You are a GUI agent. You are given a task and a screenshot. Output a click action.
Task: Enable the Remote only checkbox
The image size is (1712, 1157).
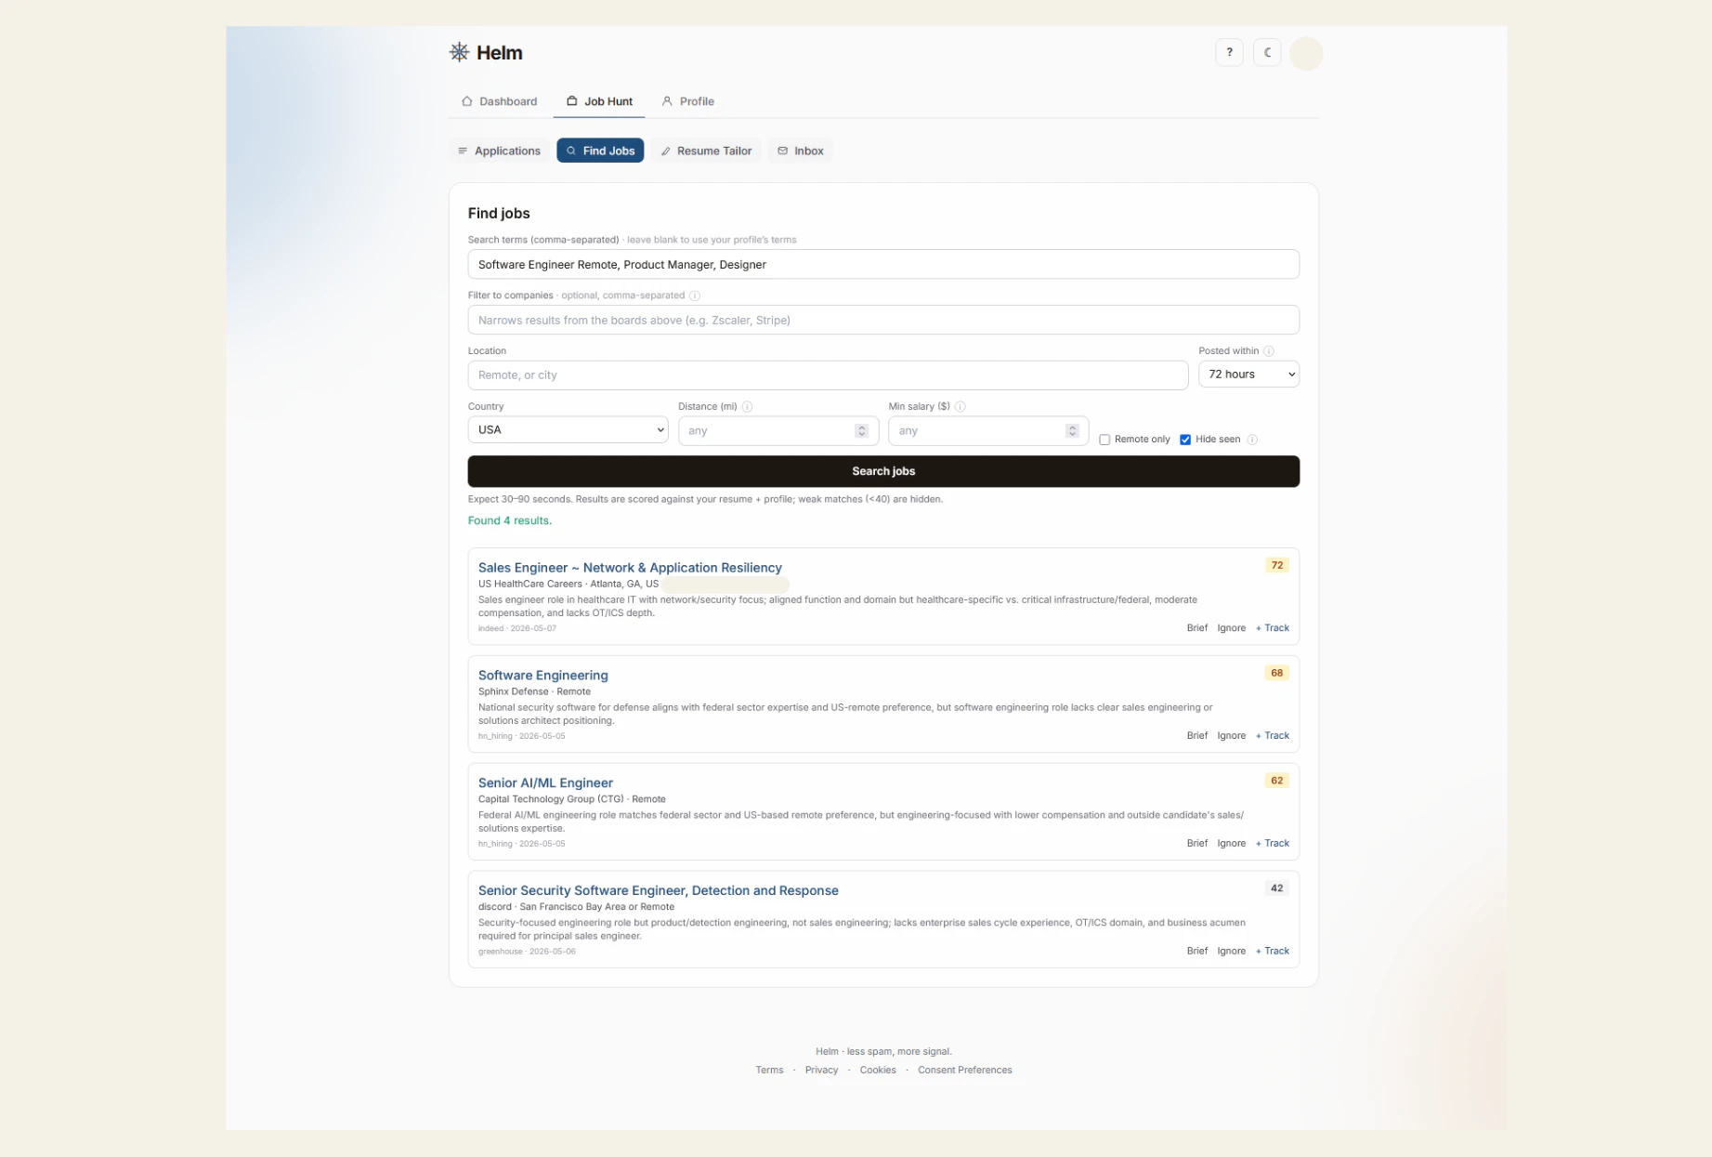tap(1104, 440)
